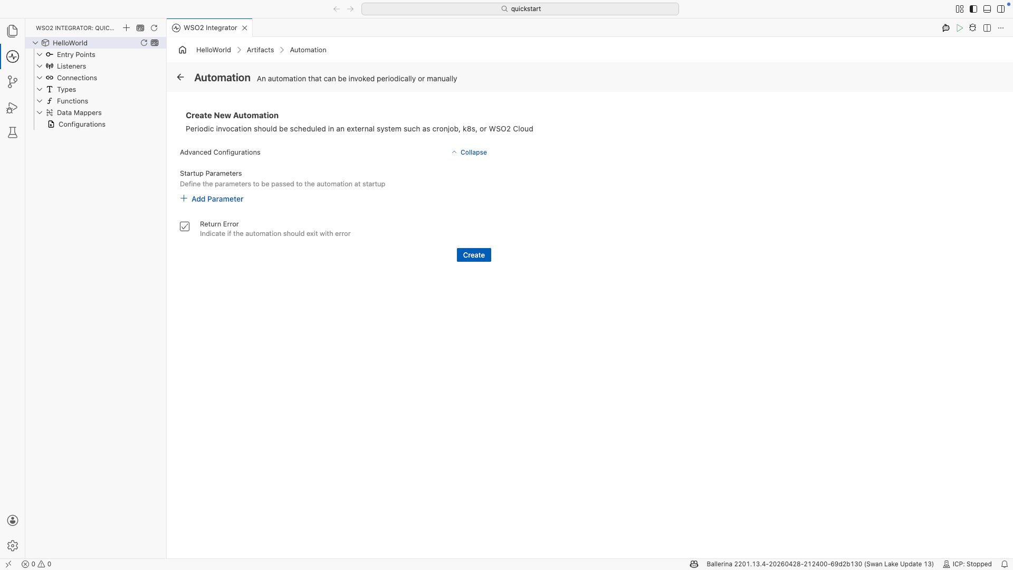Open the notifications bell in the status bar
This screenshot has height=570, width=1013.
1005,564
